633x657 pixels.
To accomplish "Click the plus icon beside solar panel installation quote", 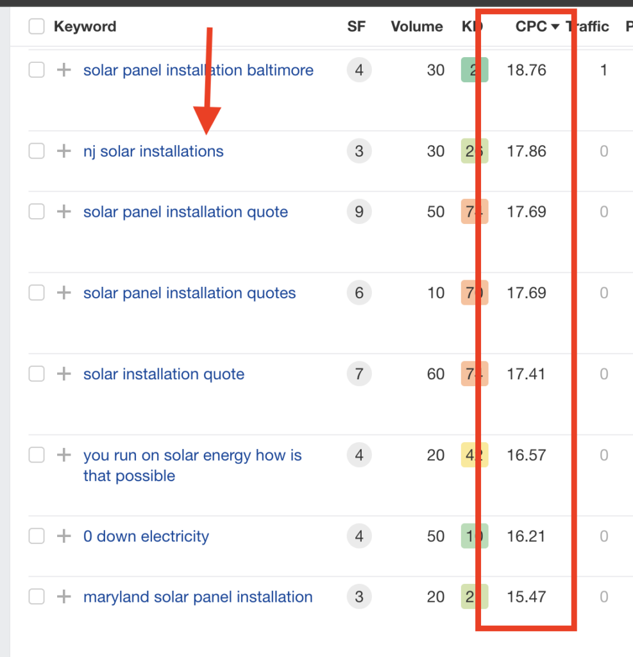I will click(63, 212).
